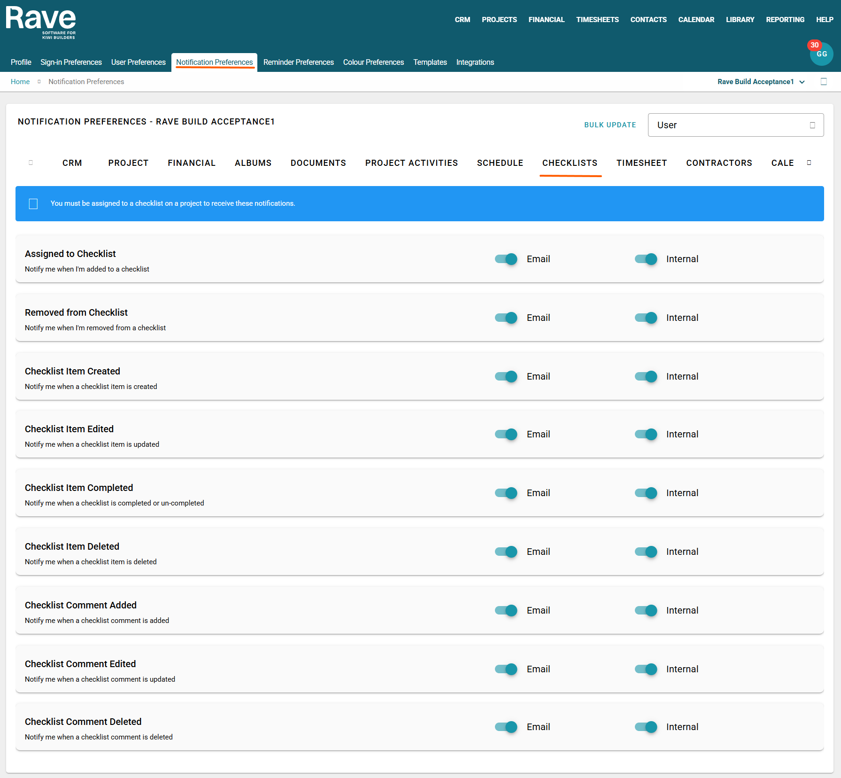Toggle Internal for Checklist Item Created

coord(646,376)
